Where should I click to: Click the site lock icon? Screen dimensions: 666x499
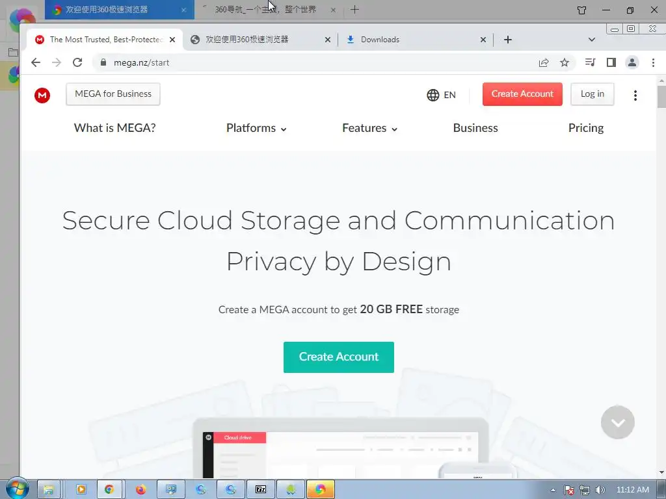(103, 62)
